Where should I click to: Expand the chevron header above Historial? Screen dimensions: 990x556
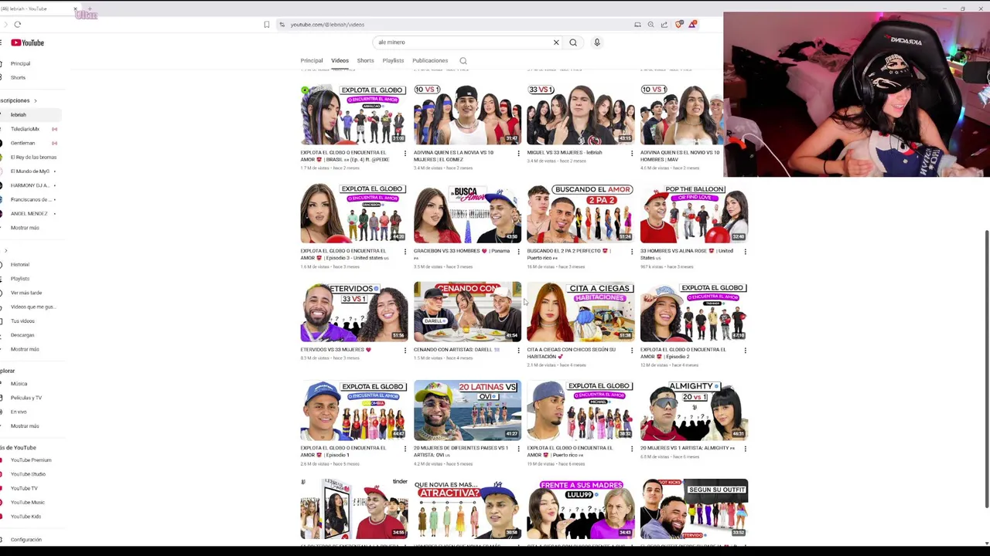pyautogui.click(x=5, y=251)
